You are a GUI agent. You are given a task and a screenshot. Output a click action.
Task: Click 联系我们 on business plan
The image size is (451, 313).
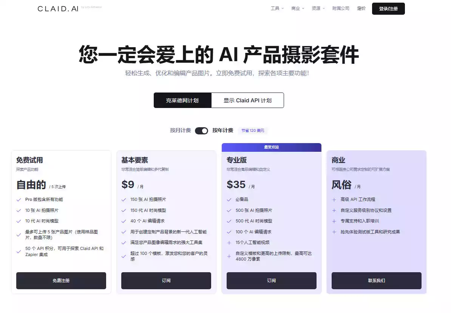377,281
